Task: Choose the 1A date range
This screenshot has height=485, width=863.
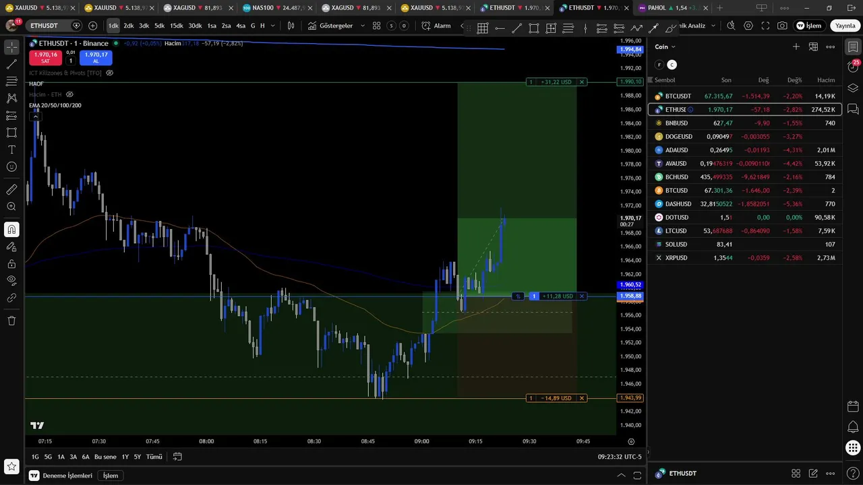Action: pyautogui.click(x=61, y=457)
